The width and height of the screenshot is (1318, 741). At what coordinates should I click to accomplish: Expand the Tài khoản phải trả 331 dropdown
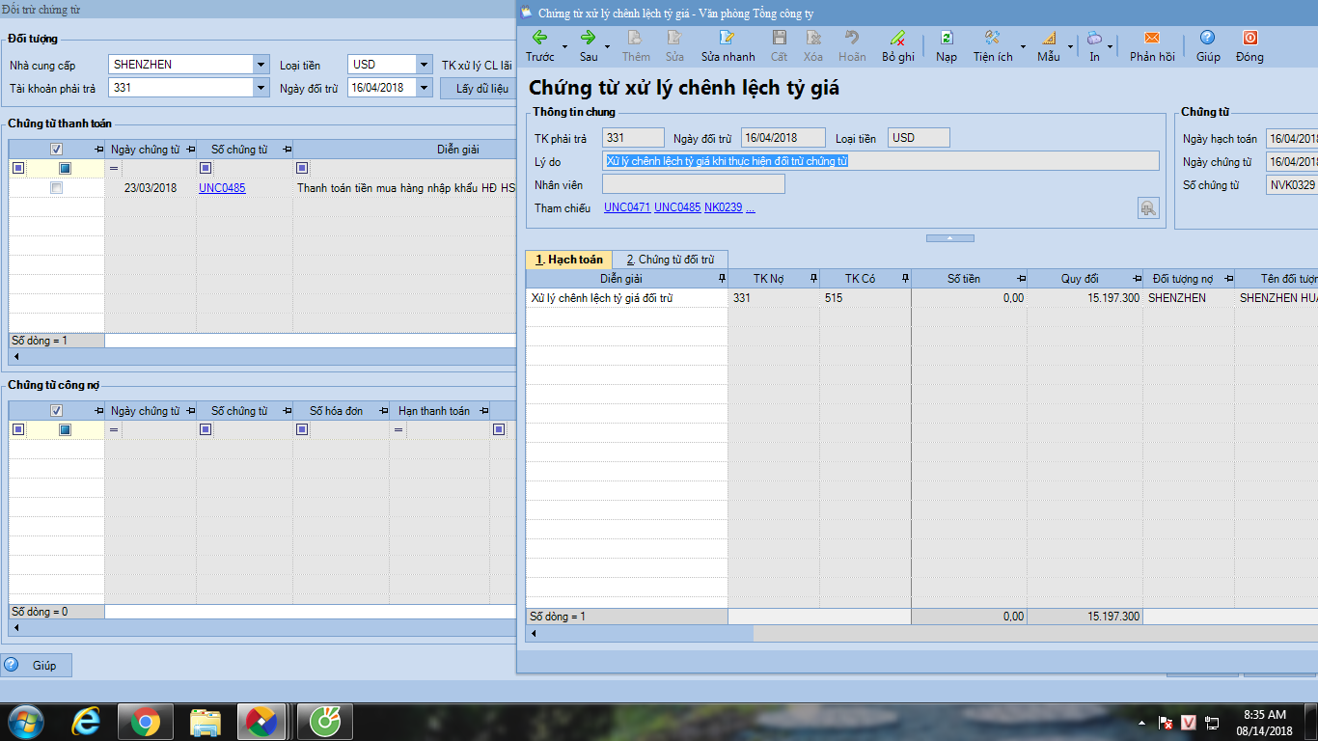point(261,88)
